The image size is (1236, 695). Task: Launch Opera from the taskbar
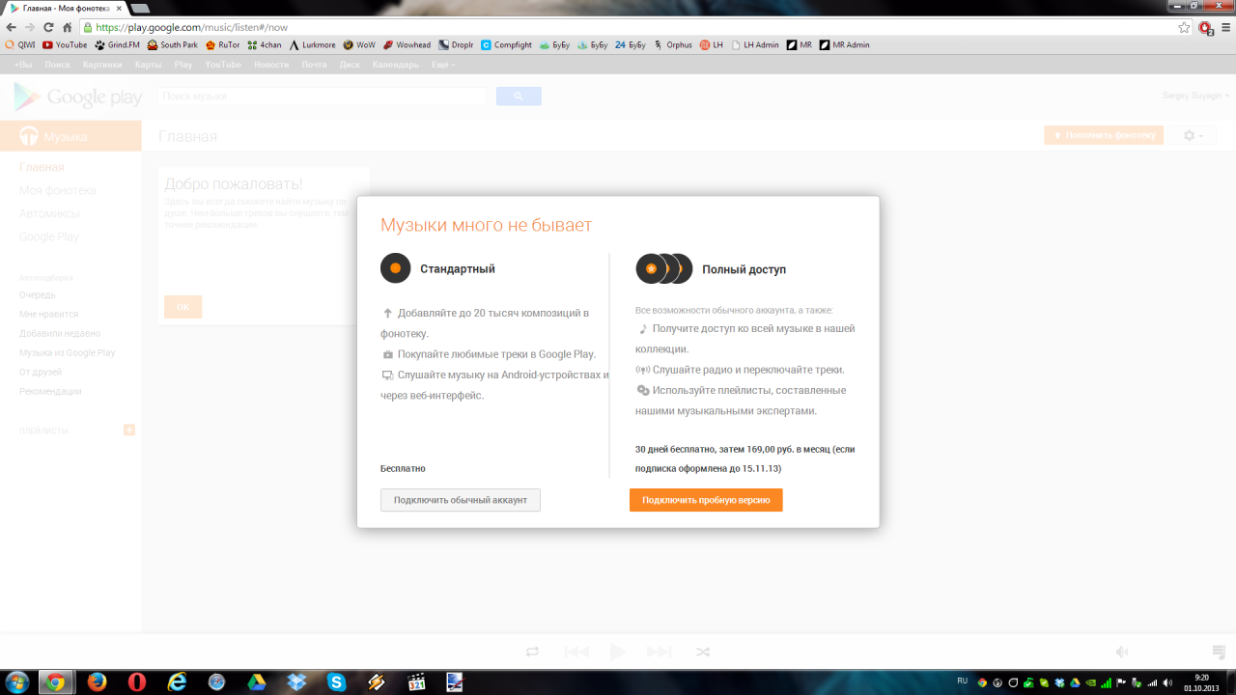click(x=136, y=681)
